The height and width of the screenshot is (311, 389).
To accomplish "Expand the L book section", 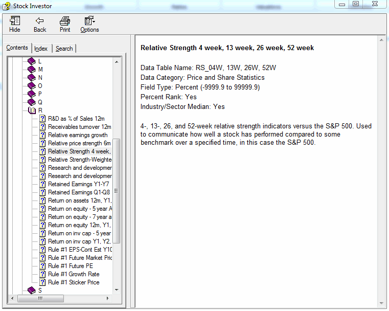I will [32, 61].
